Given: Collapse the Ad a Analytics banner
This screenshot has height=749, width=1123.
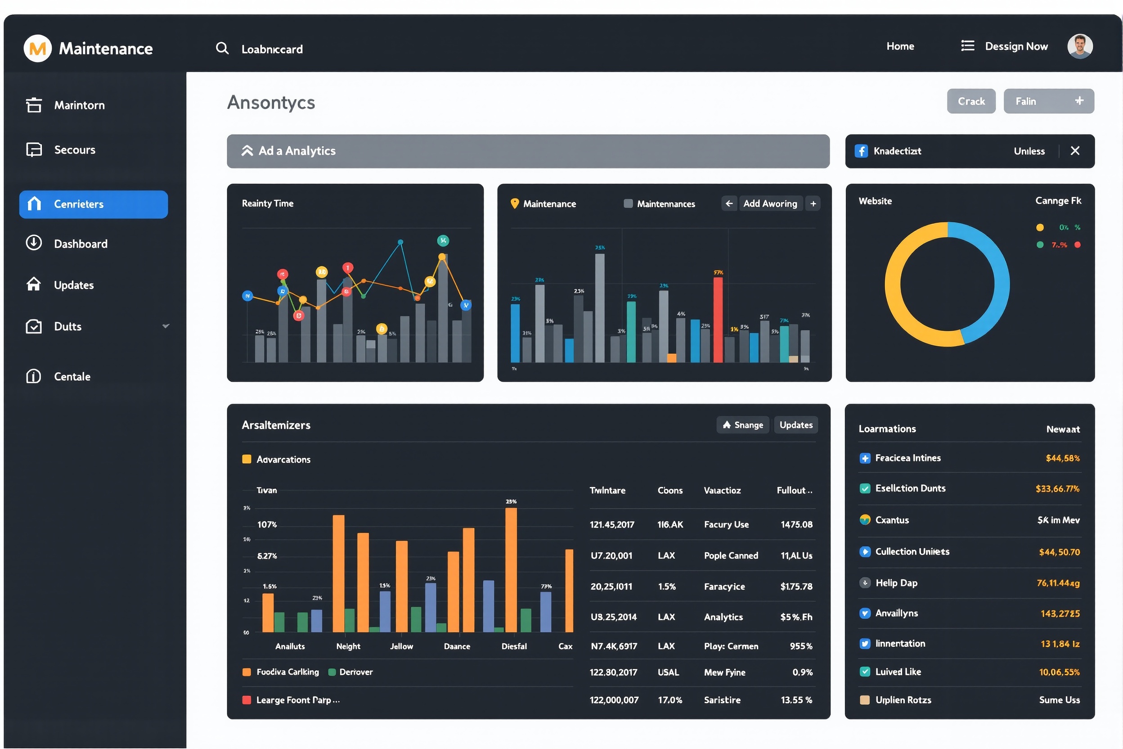Looking at the screenshot, I should point(247,151).
